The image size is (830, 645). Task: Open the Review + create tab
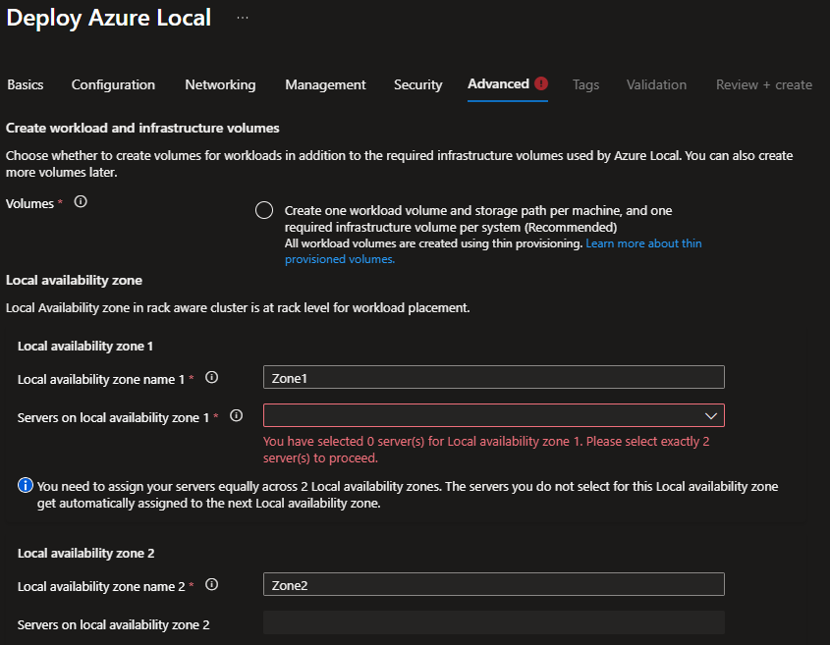(763, 84)
